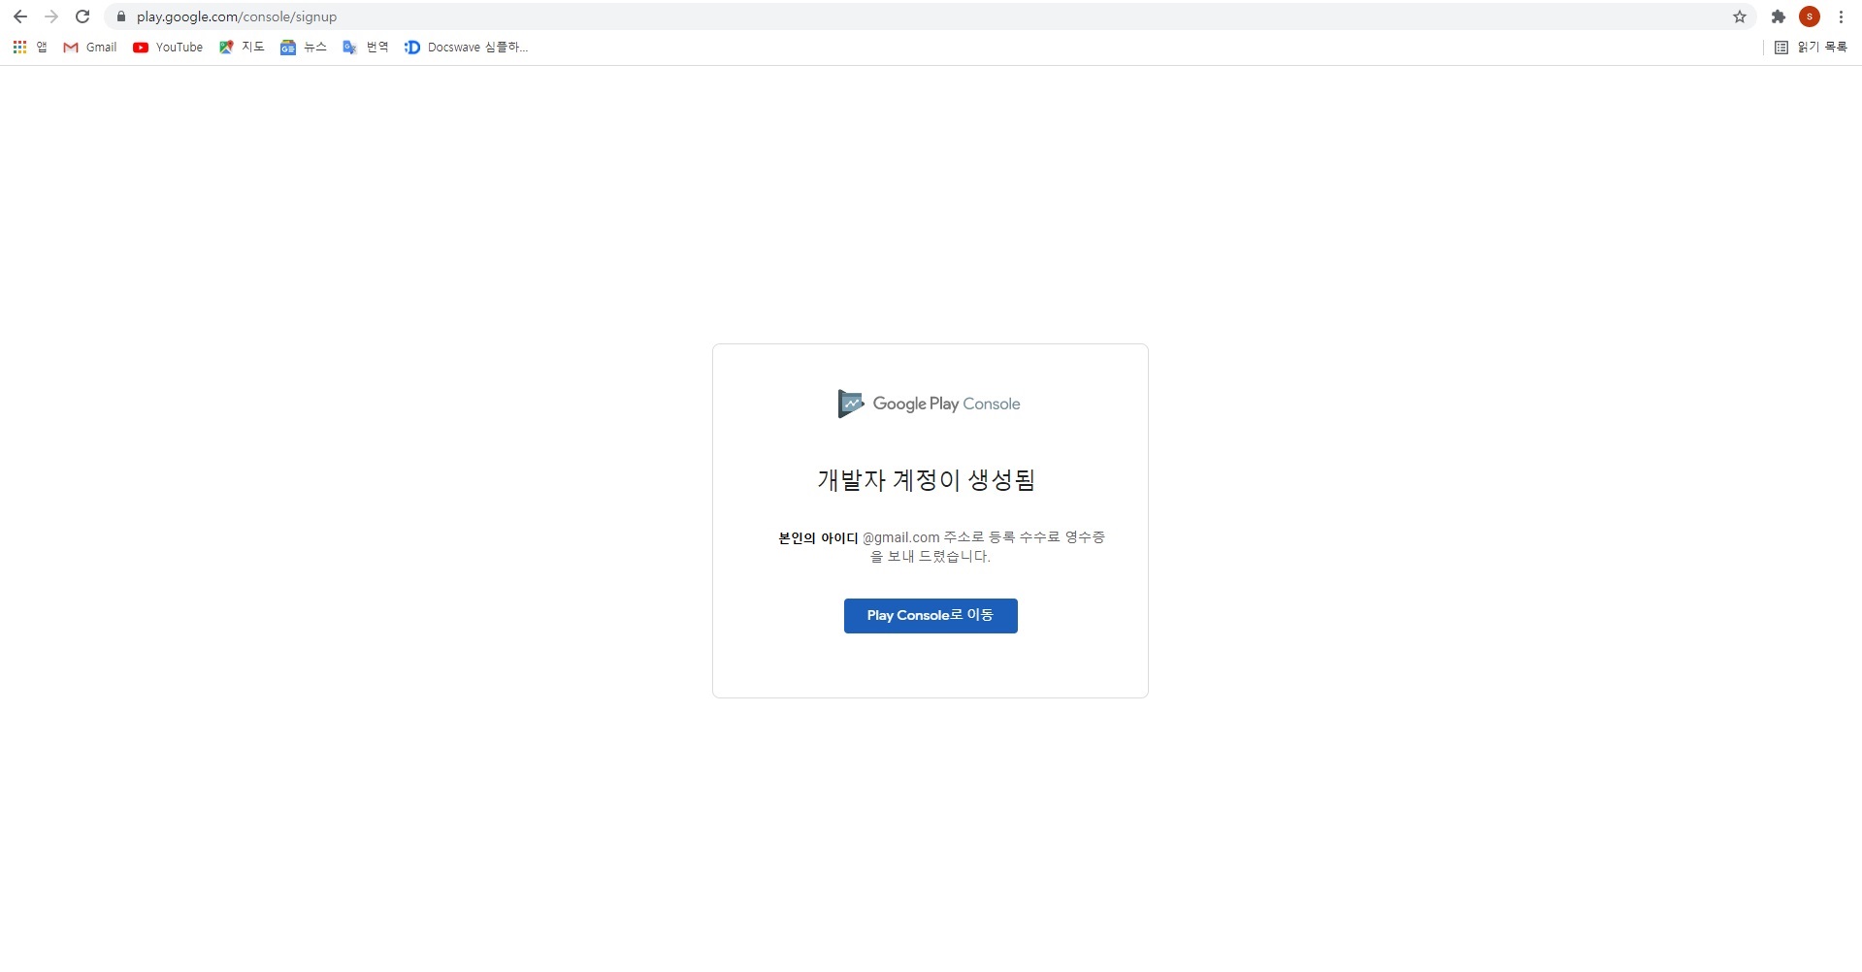1862x972 pixels.
Task: Click the Google Play Console logo
Action: 930,404
